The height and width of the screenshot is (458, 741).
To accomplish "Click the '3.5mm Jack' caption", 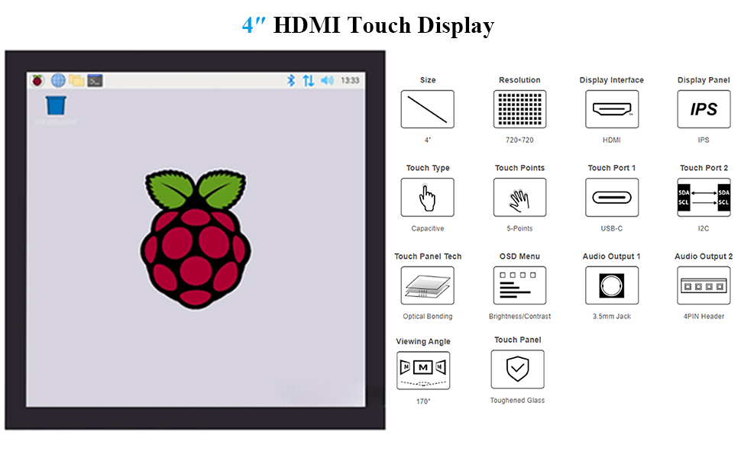I will pyautogui.click(x=611, y=316).
